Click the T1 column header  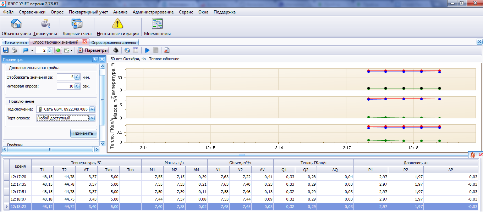[42, 170]
